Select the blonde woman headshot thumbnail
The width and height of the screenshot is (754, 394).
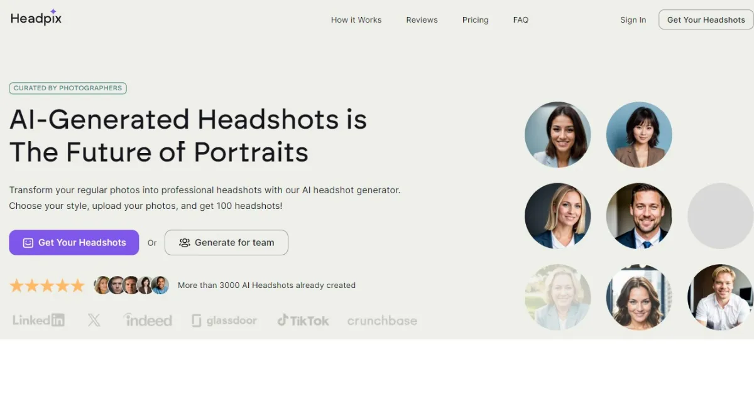tap(557, 216)
